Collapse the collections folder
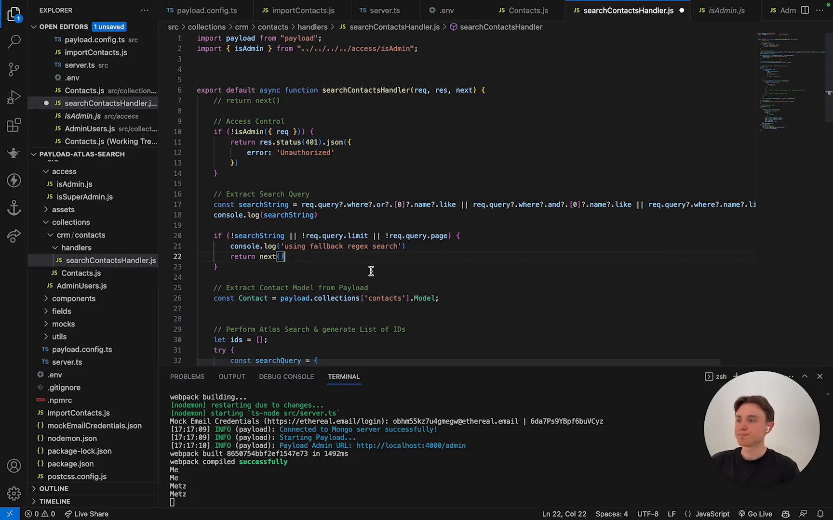Screen dimensions: 833x520 pyautogui.click(x=70, y=222)
